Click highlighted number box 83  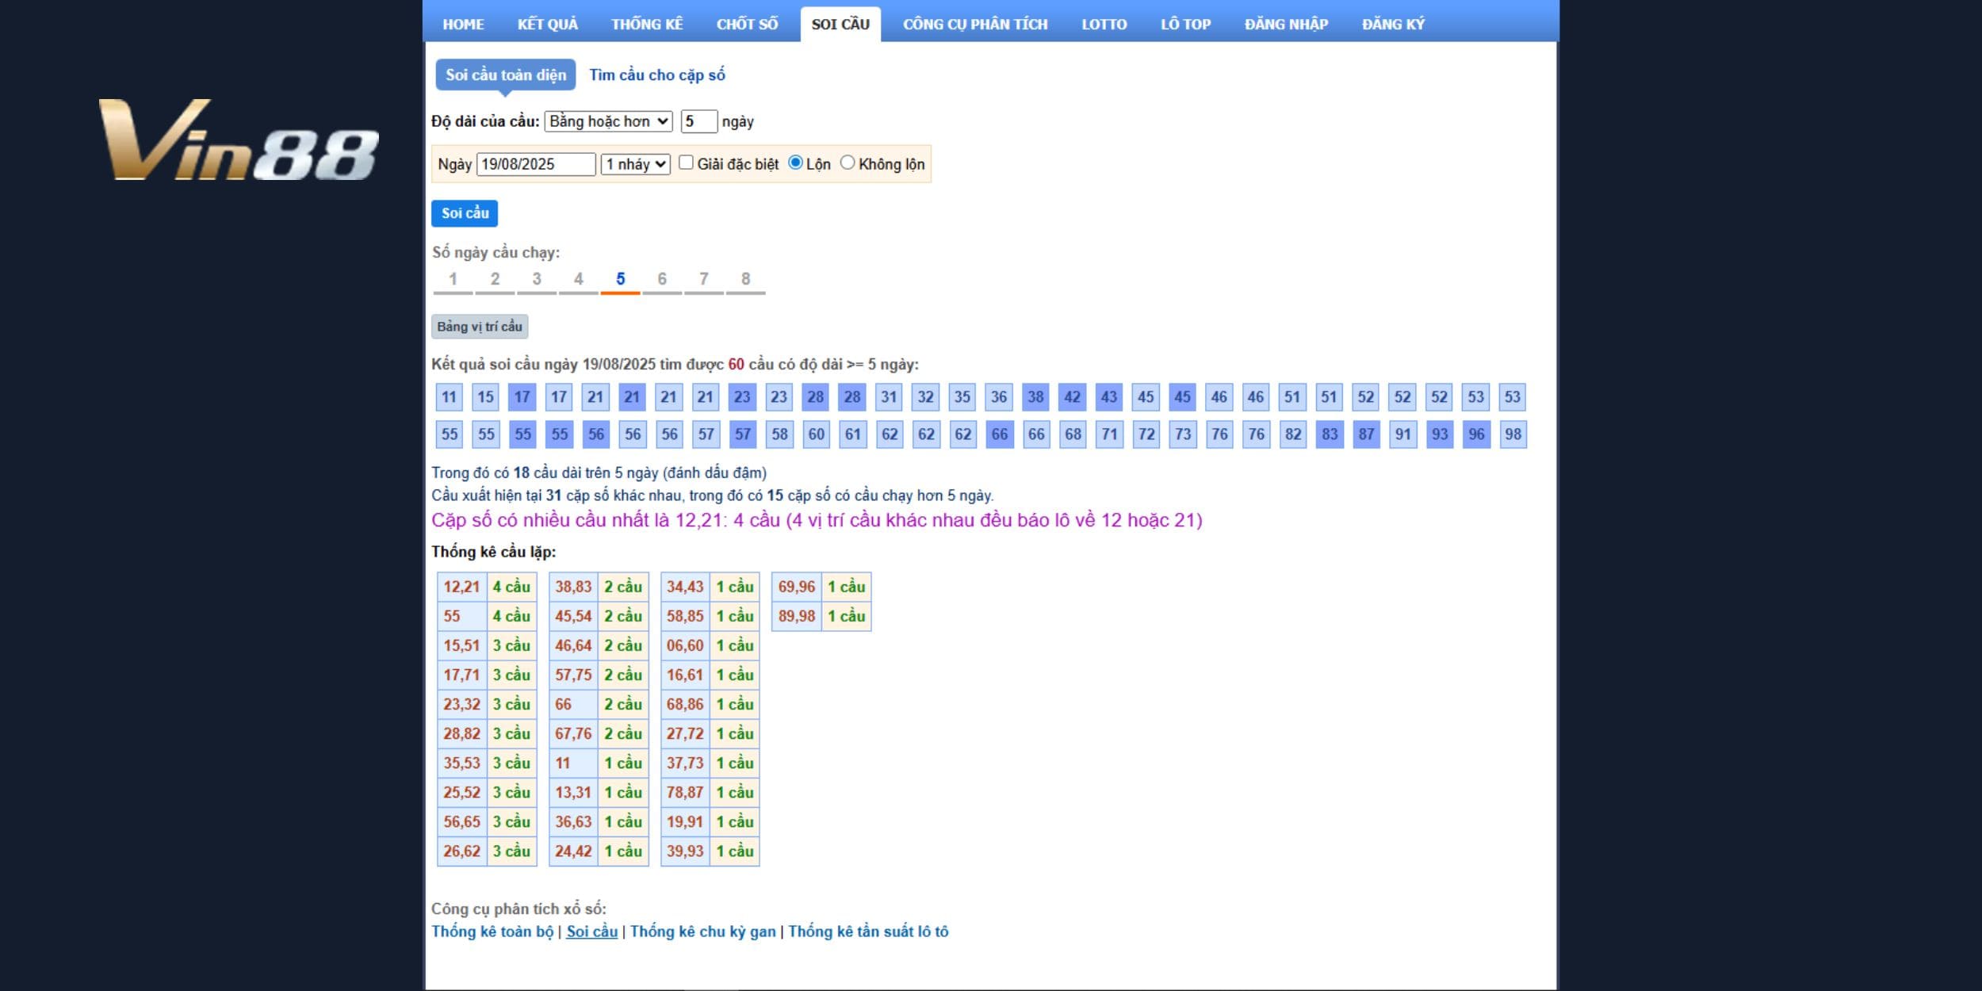(1330, 434)
